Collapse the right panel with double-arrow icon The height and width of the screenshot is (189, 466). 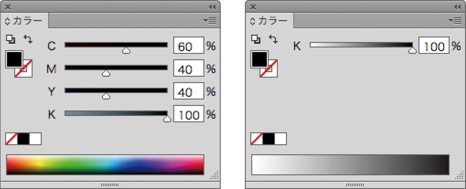coord(457,6)
